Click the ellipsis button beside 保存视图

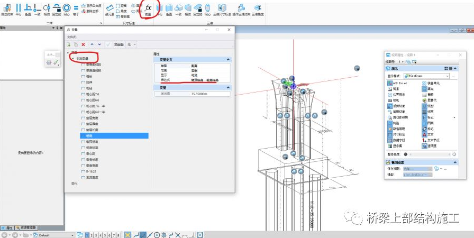445,169
